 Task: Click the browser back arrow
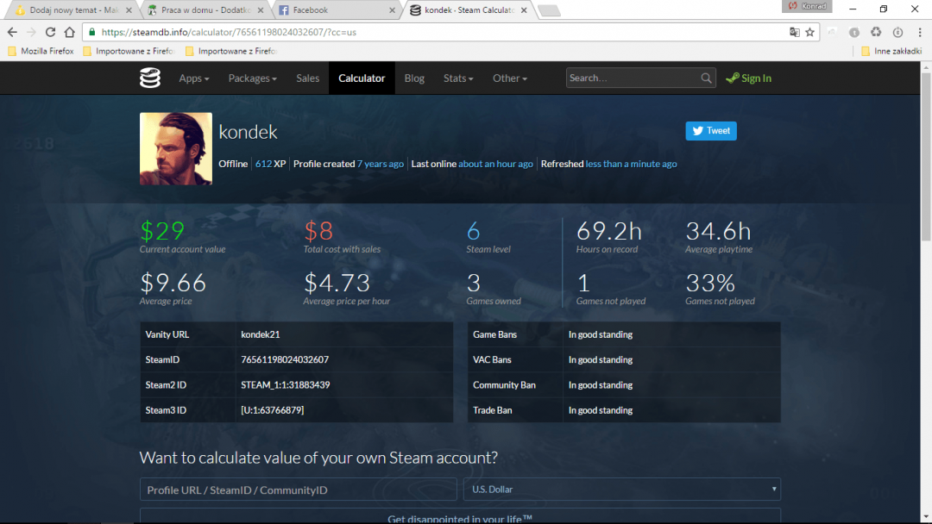point(12,32)
